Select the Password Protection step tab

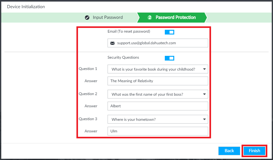click(175, 18)
